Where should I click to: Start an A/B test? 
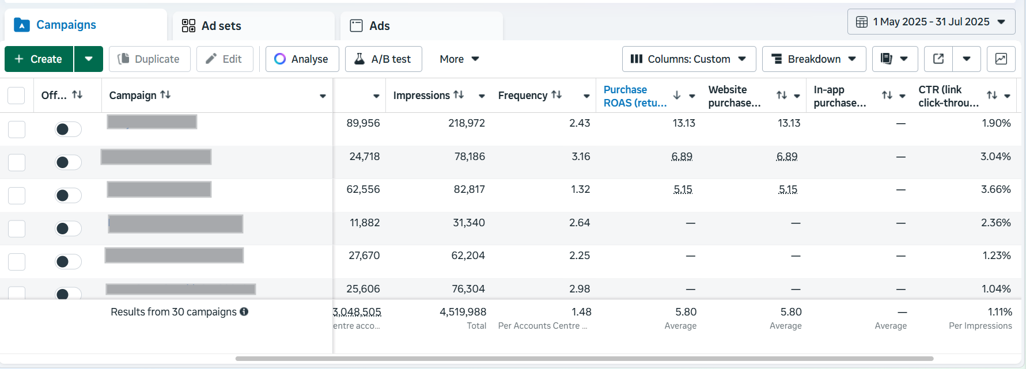tap(383, 59)
